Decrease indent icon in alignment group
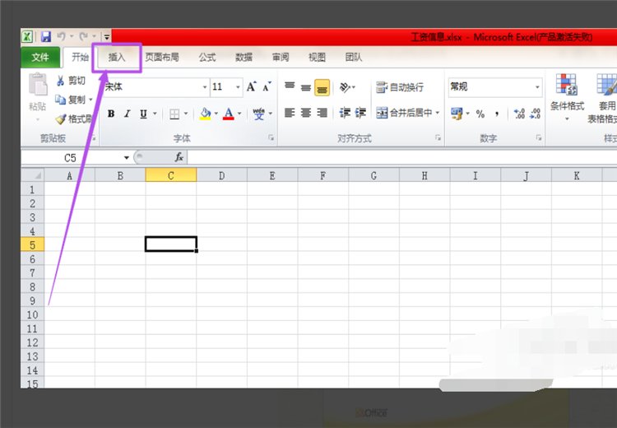The height and width of the screenshot is (428, 617). point(345,113)
